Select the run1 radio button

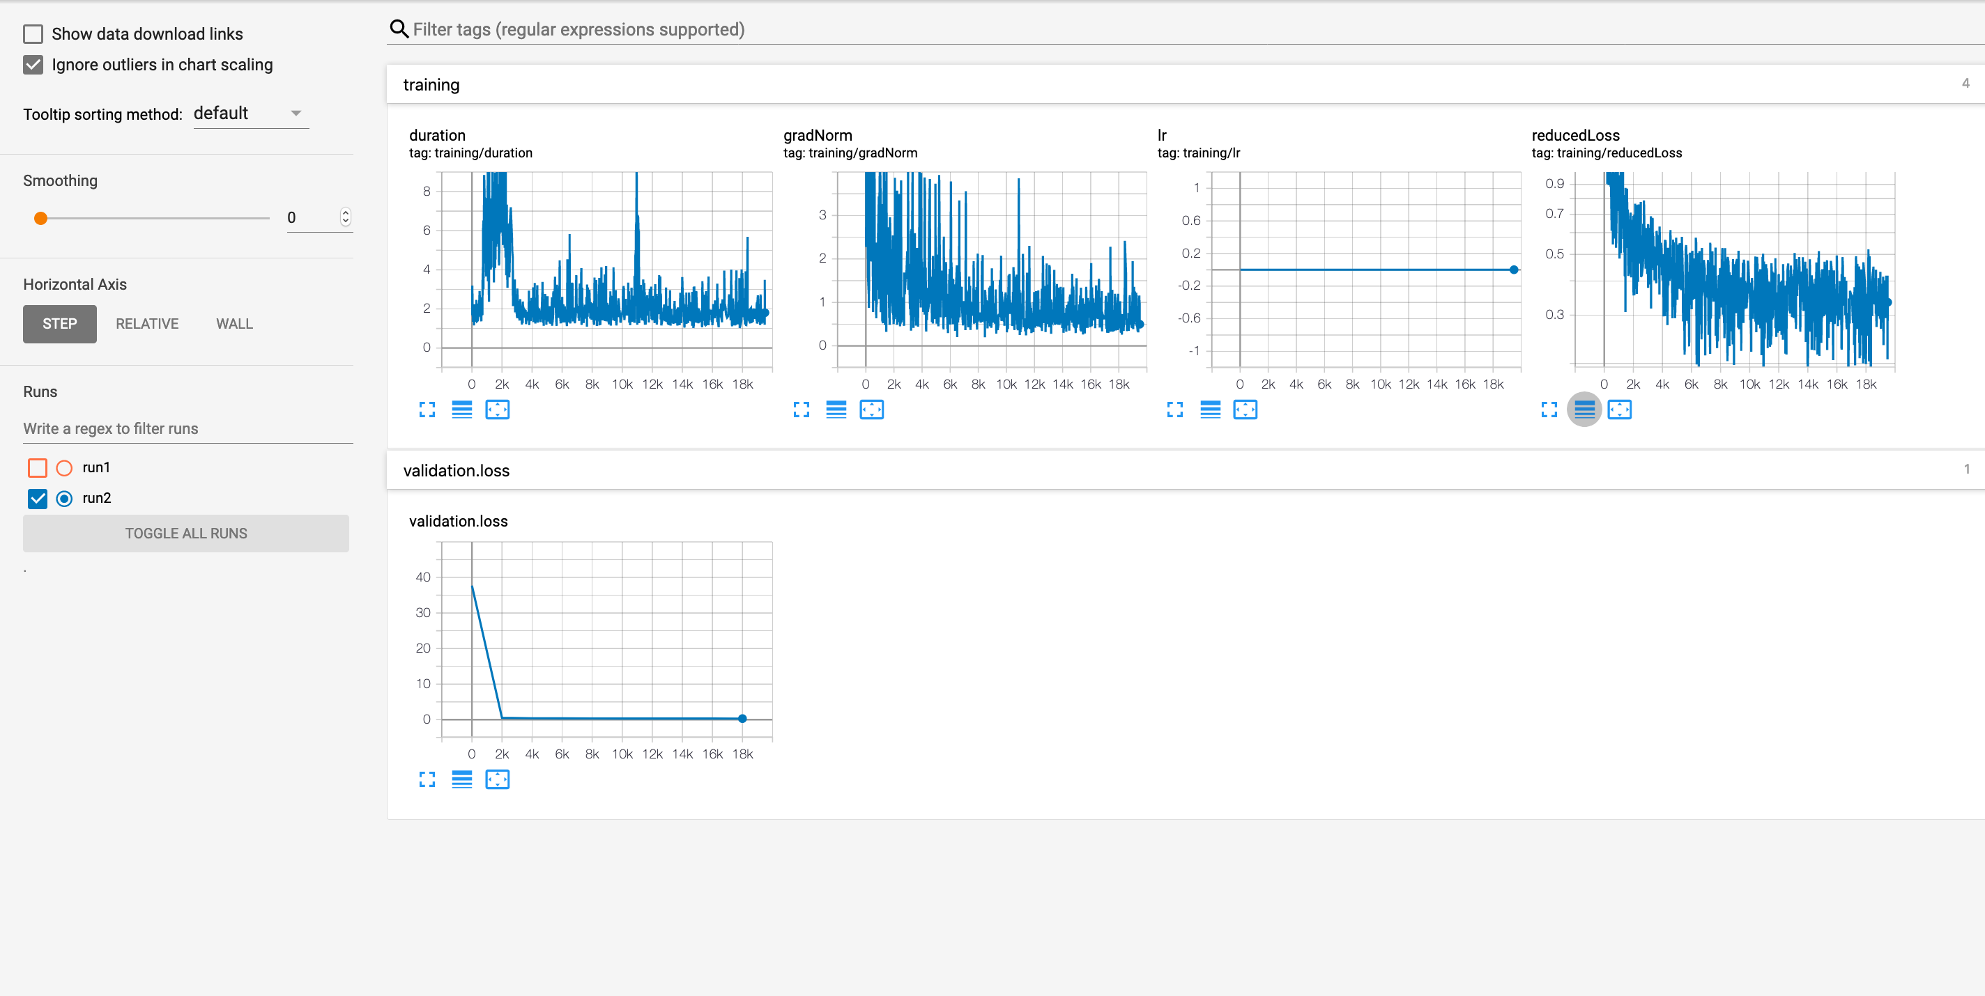[64, 467]
